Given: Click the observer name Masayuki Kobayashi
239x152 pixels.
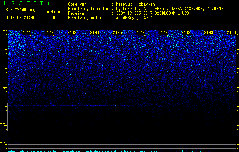Looking at the screenshot, I should point(136,4).
